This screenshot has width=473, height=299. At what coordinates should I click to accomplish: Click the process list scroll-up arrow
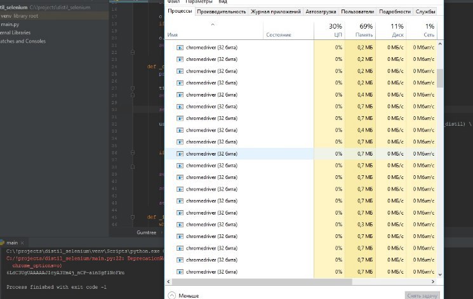point(440,44)
